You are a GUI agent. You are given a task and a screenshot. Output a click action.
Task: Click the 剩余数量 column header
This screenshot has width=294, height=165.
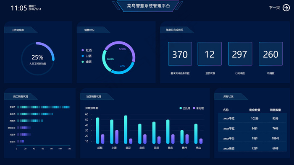coord(255,110)
